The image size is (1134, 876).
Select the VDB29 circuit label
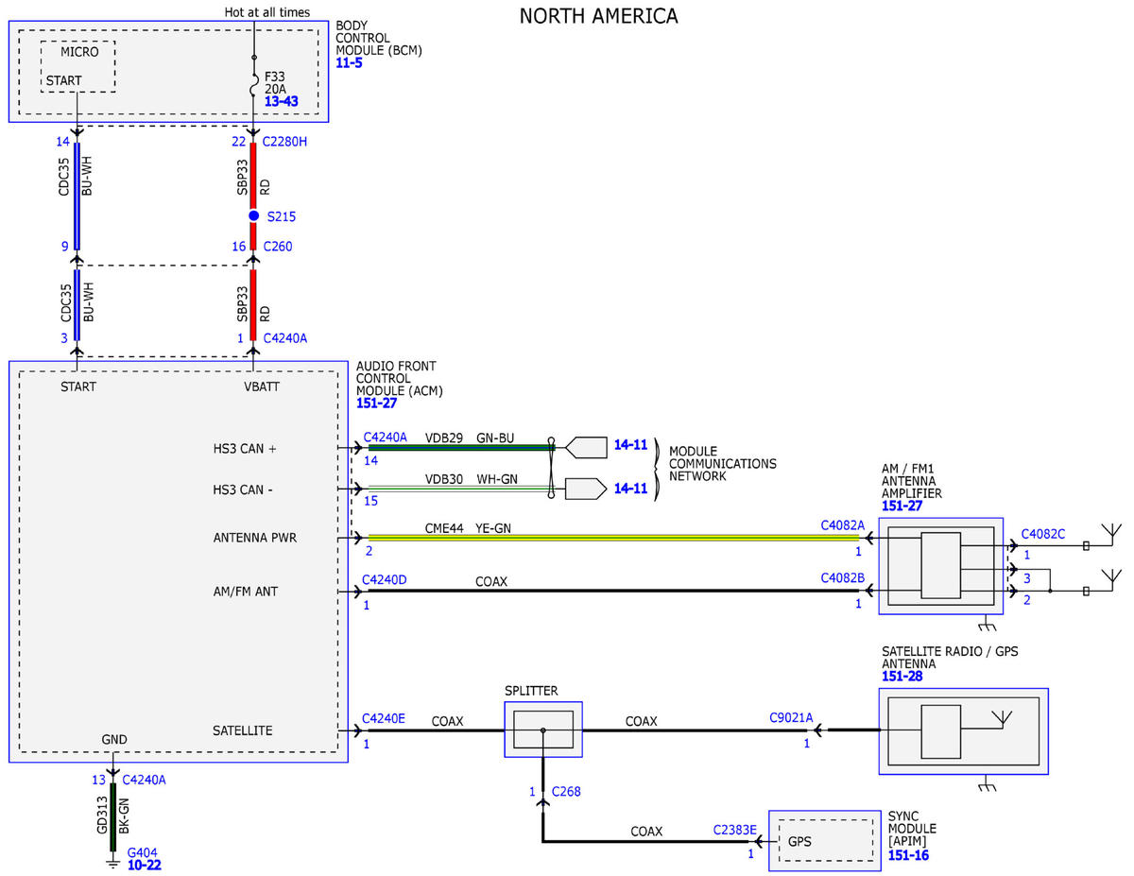(x=444, y=438)
